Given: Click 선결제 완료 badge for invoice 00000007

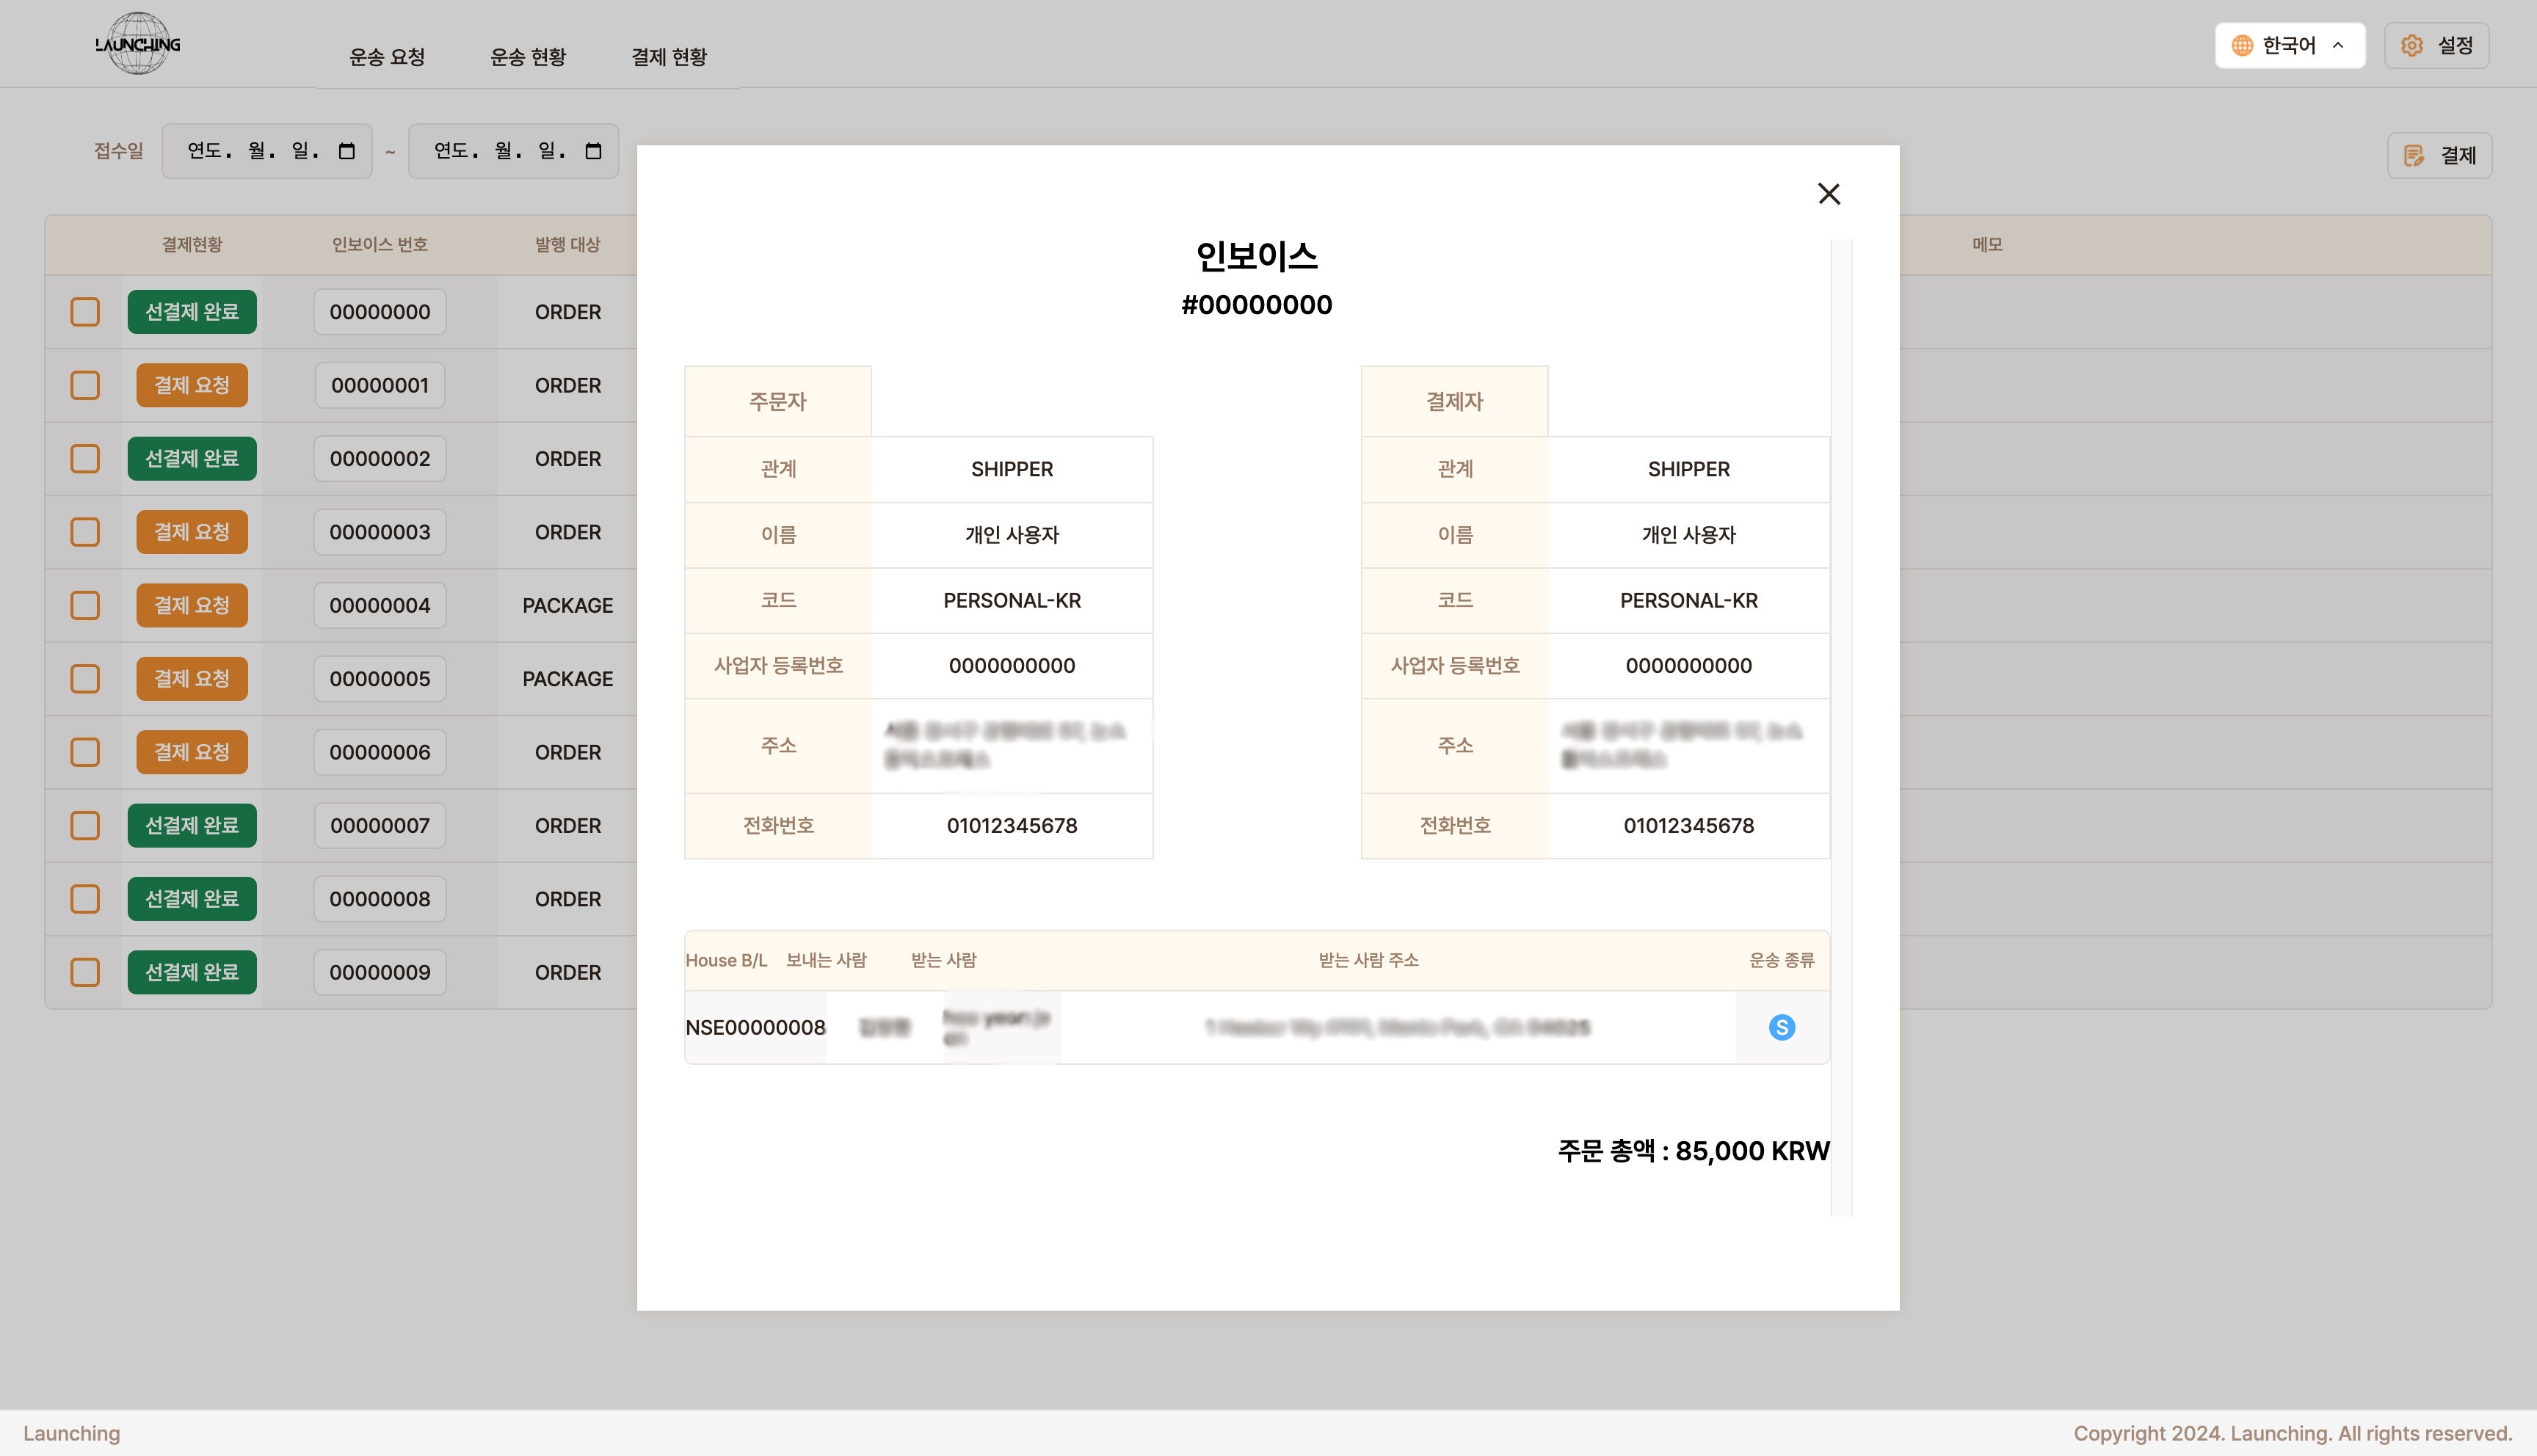Looking at the screenshot, I should (192, 825).
